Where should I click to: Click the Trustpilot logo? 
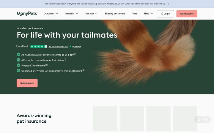tap(75, 47)
